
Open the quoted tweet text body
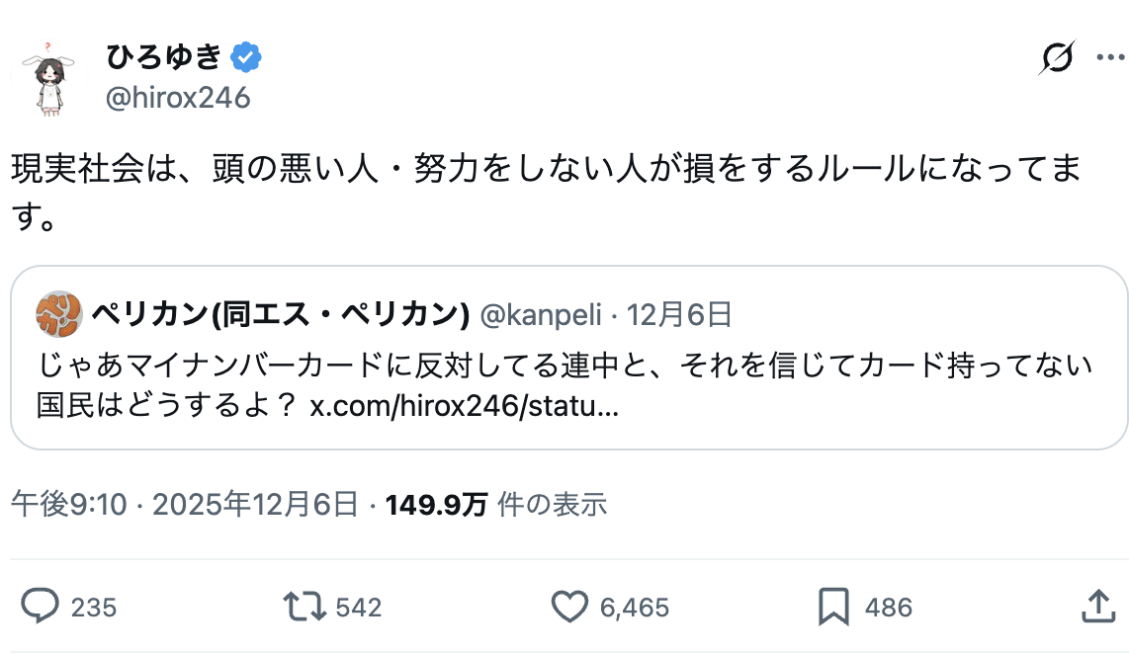click(564, 367)
